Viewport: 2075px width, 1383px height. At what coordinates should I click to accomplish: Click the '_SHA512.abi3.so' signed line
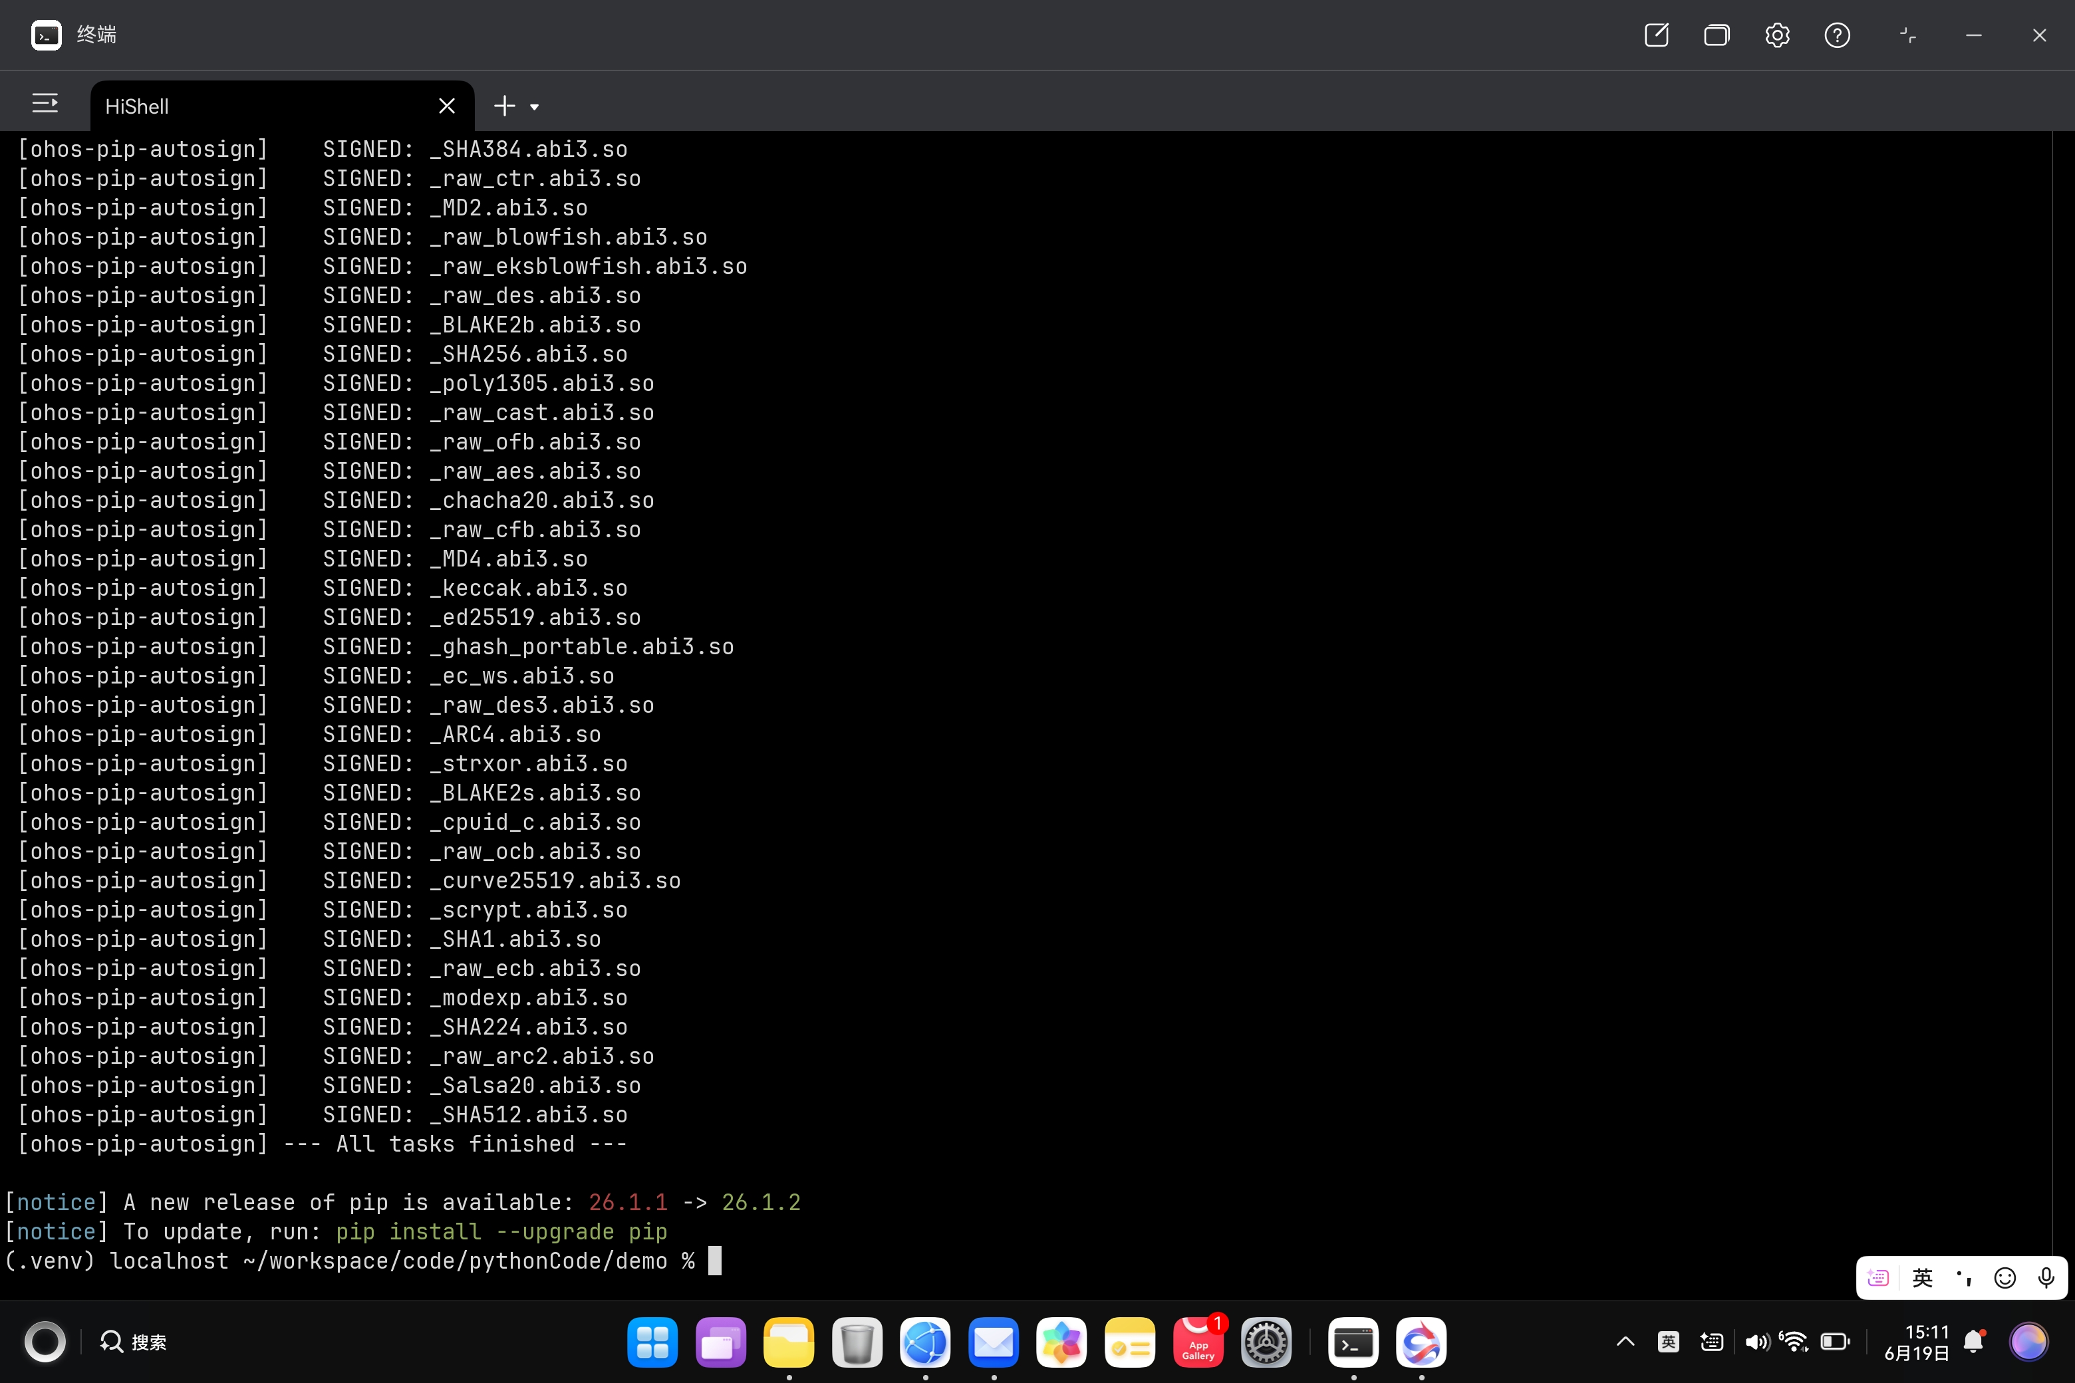point(529,1115)
